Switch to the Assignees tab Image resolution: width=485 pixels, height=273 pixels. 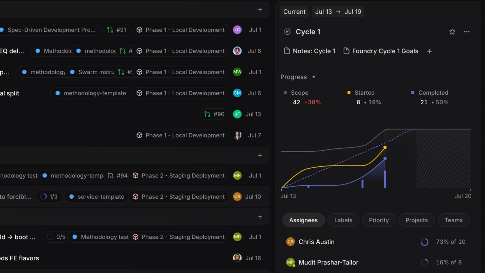click(303, 220)
